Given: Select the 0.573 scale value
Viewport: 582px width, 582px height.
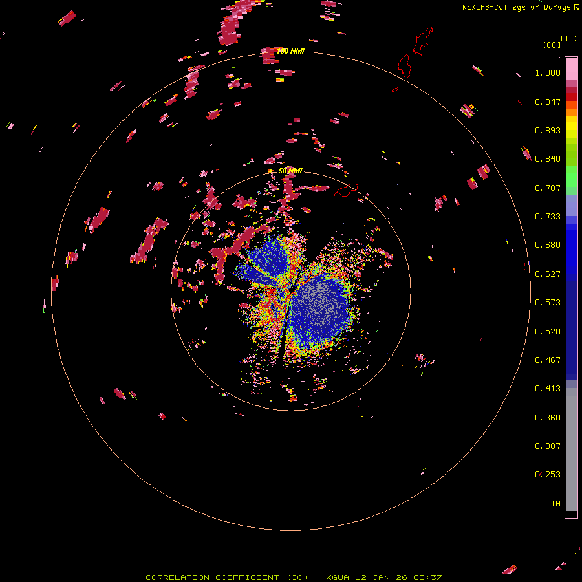Looking at the screenshot, I should [548, 303].
